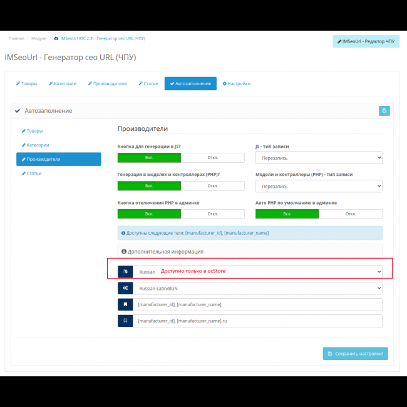Click the blue save icon in Автозаполнение header
The height and width of the screenshot is (407, 407).
point(384,111)
